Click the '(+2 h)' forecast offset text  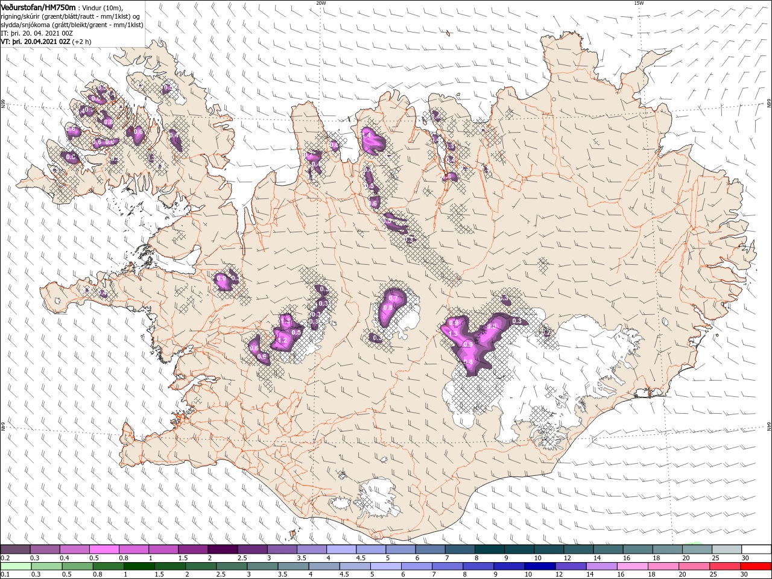click(x=82, y=42)
